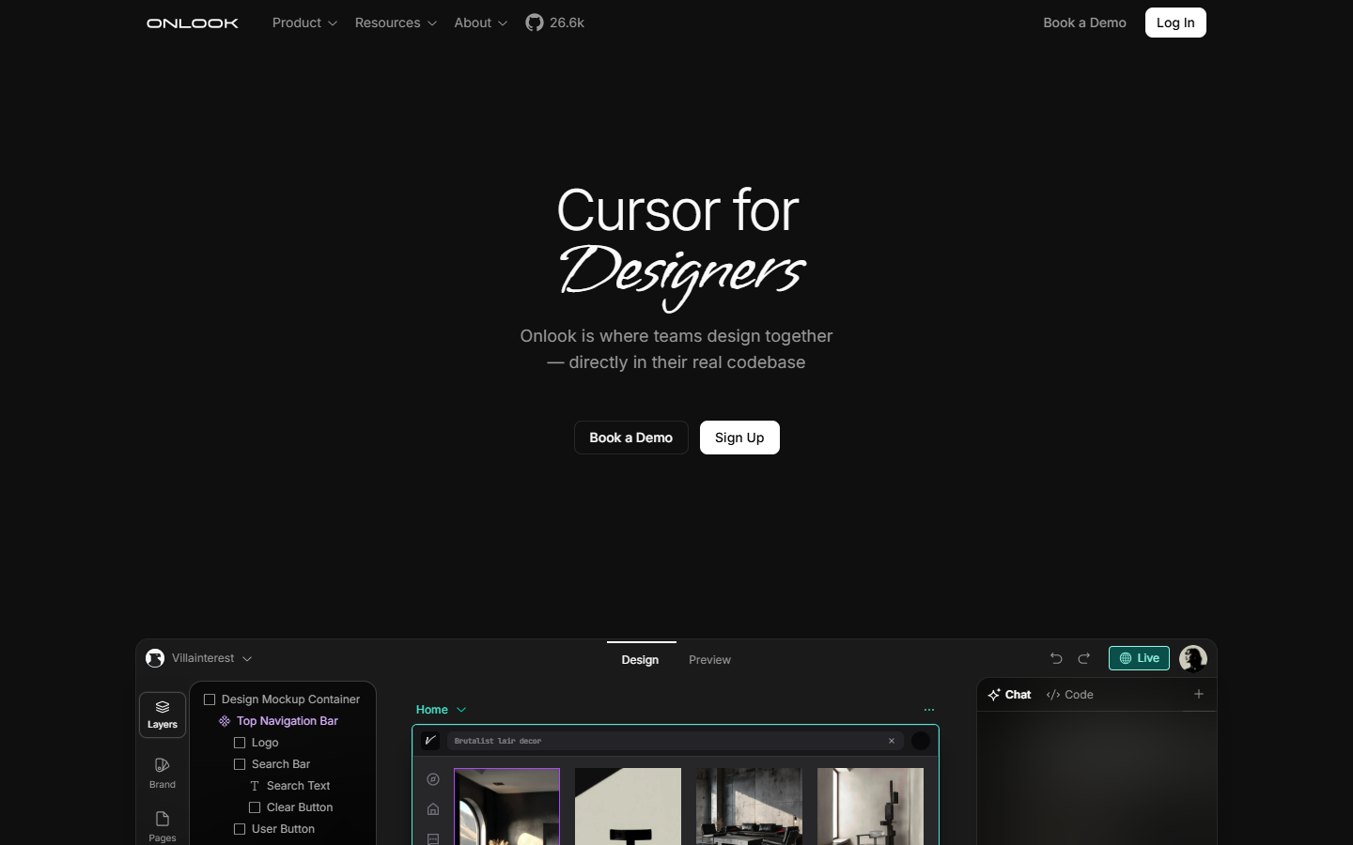Click the Sign Up button

pos(739,438)
